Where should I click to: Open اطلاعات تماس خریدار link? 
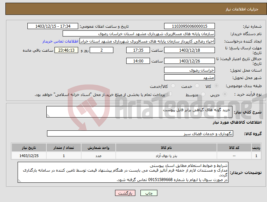click(60, 41)
